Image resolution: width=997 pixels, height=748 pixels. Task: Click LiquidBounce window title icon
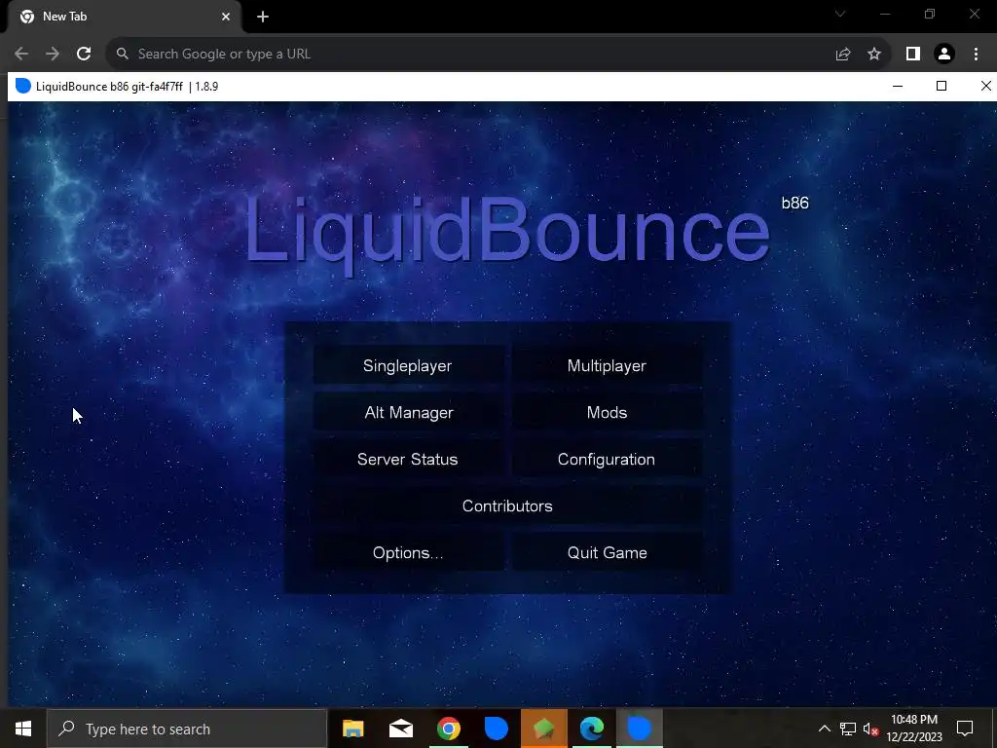tap(23, 86)
